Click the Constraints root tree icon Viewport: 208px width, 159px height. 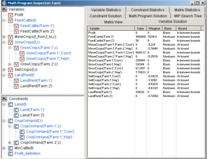point(5,99)
